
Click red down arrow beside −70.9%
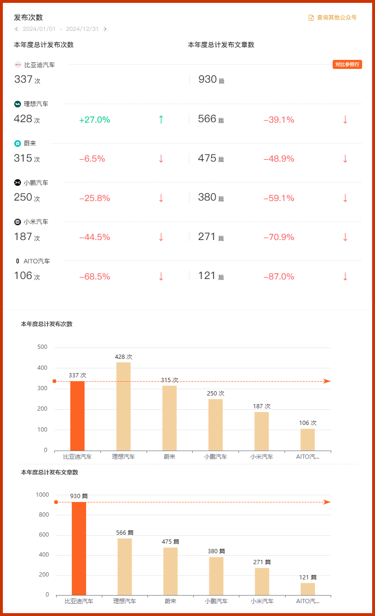pos(345,237)
